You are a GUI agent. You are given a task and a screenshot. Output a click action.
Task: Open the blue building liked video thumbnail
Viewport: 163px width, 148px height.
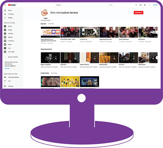(90, 82)
